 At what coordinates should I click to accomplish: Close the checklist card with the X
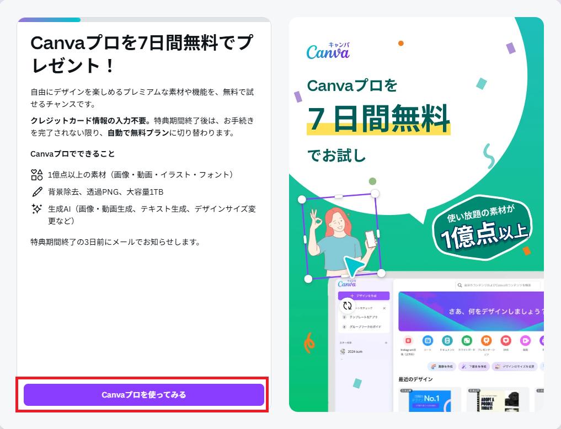[x=384, y=308]
